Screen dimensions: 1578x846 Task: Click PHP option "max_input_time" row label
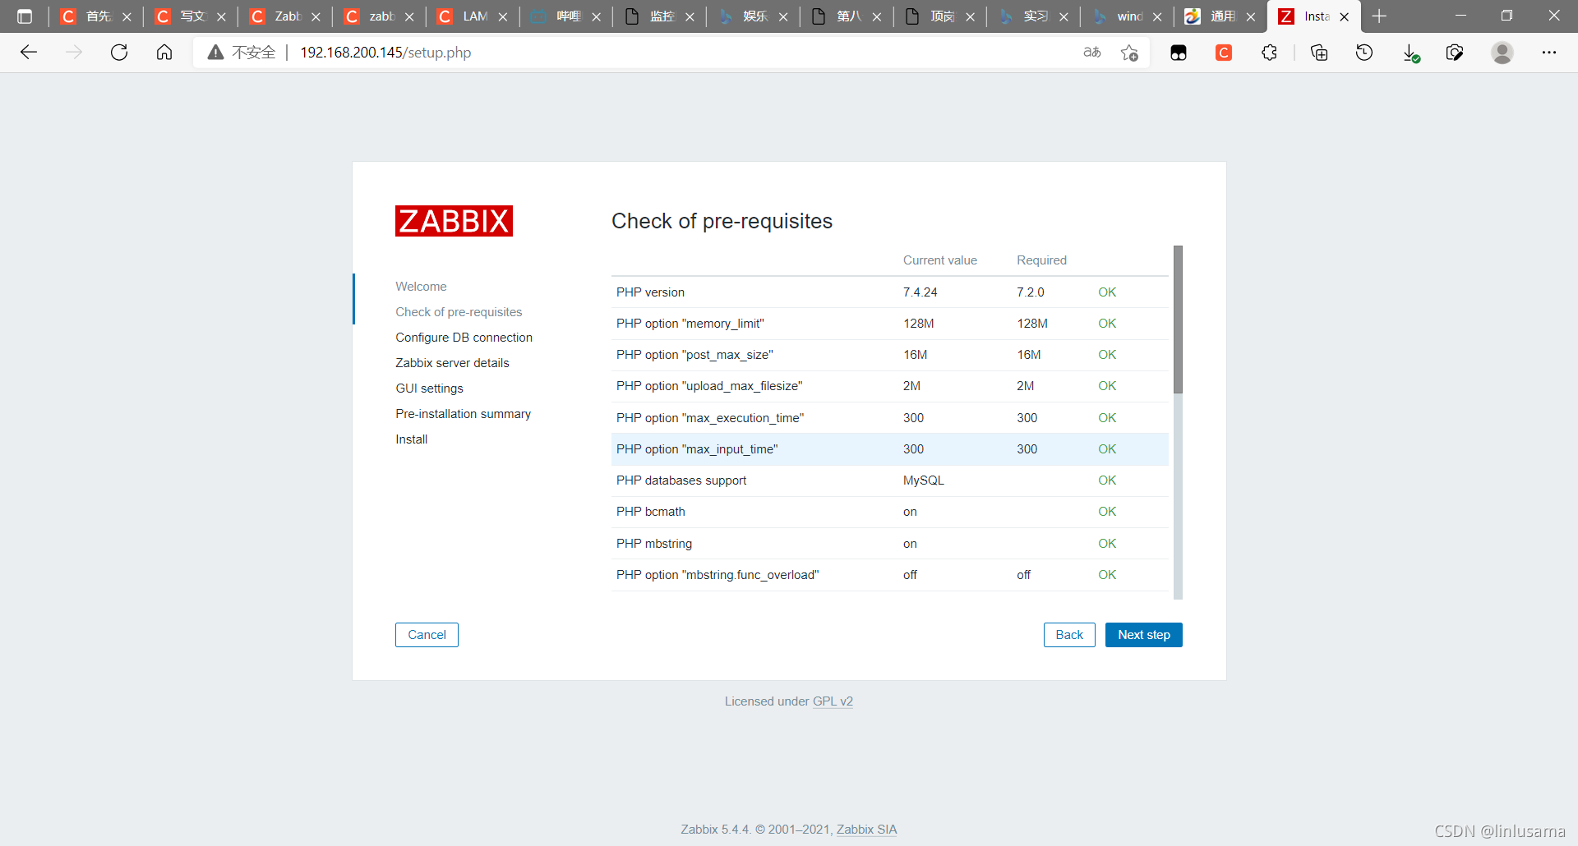697,449
